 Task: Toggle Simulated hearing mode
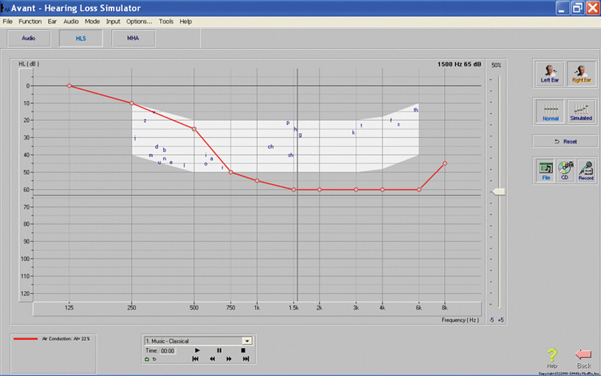click(580, 112)
